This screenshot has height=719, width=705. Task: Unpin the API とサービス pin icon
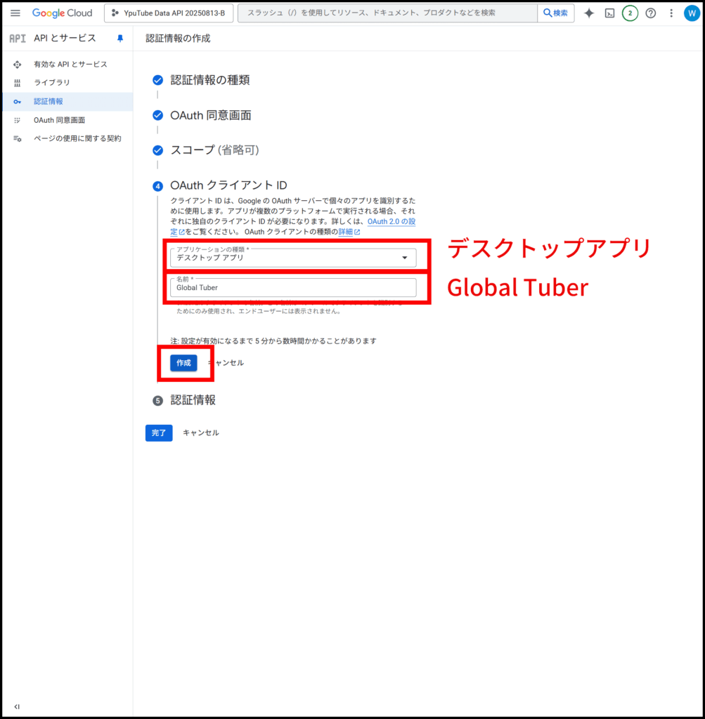[x=120, y=38]
